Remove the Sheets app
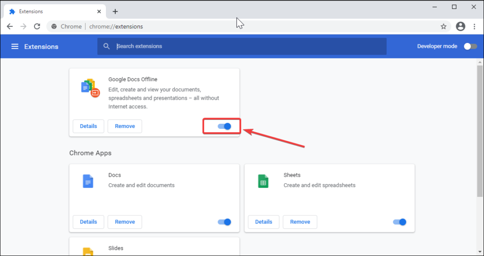The height and width of the screenshot is (256, 484). click(x=300, y=222)
